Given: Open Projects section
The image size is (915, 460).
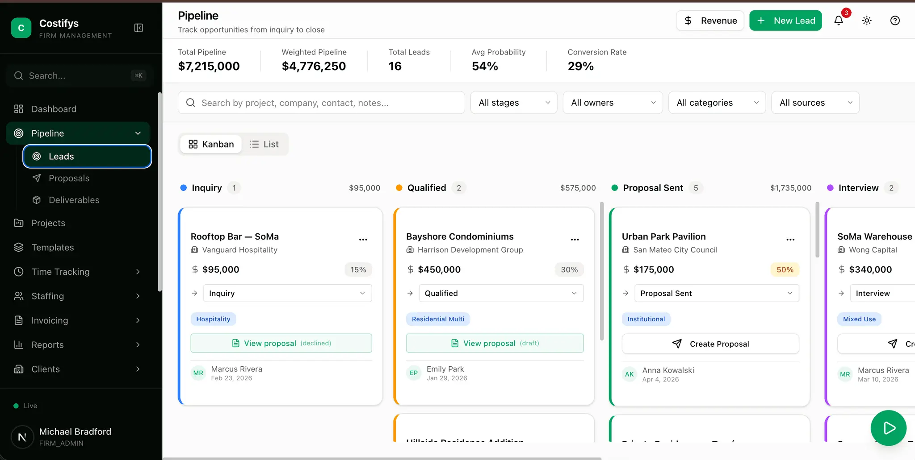Looking at the screenshot, I should [78, 223].
